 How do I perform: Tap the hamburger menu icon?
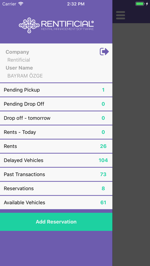[x=121, y=15]
